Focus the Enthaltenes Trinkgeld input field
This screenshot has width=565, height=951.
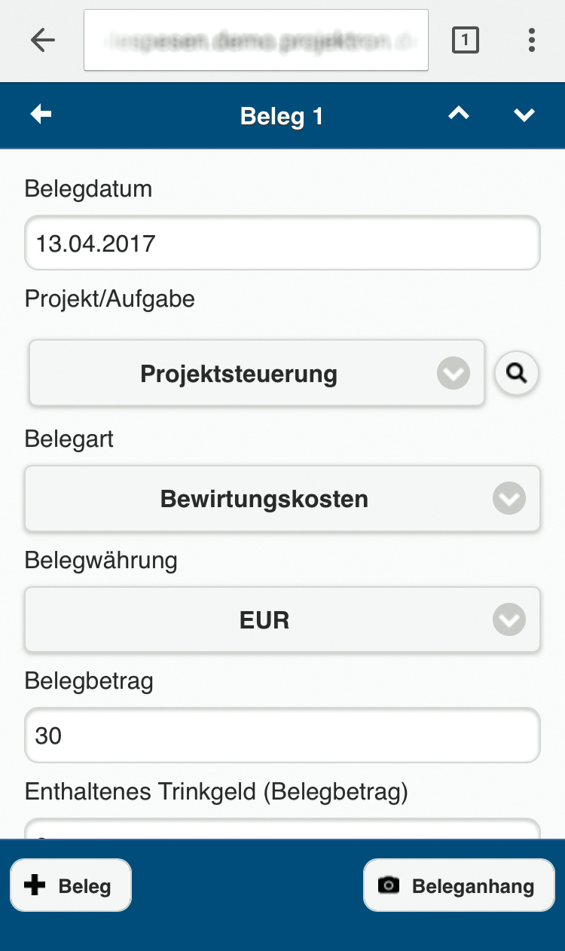(282, 827)
